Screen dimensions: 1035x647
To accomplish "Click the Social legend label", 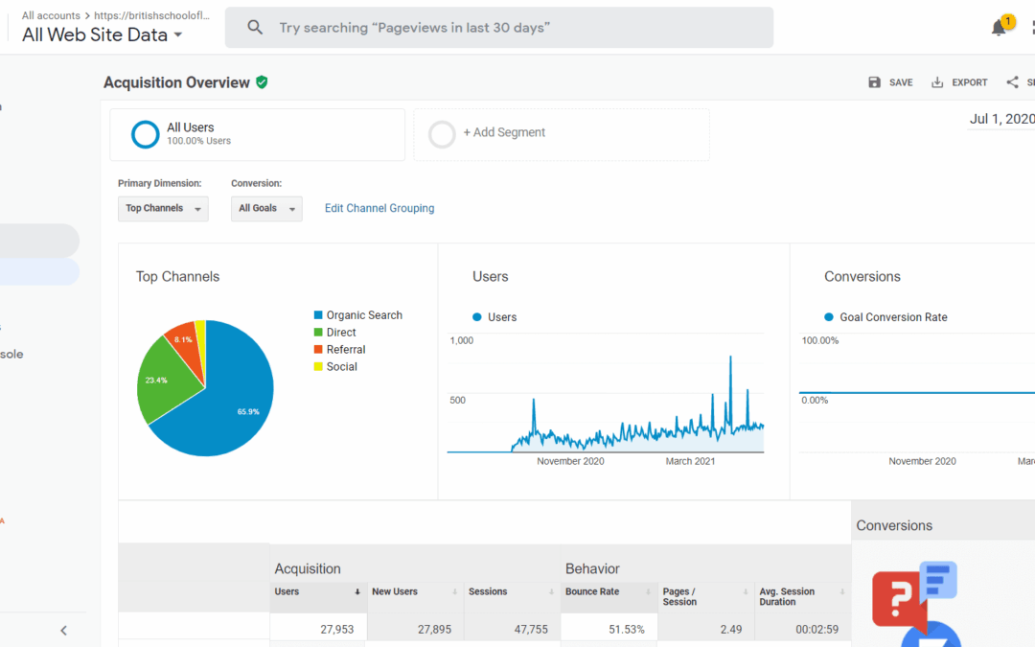I will click(342, 366).
